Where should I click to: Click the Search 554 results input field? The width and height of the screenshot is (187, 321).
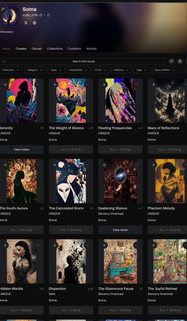(83, 61)
